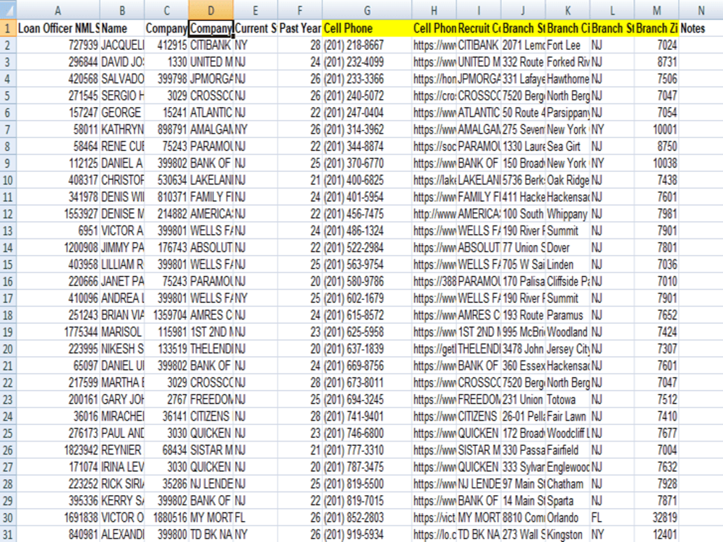Select row 1 header
The image size is (723, 542).
pyautogui.click(x=8, y=28)
